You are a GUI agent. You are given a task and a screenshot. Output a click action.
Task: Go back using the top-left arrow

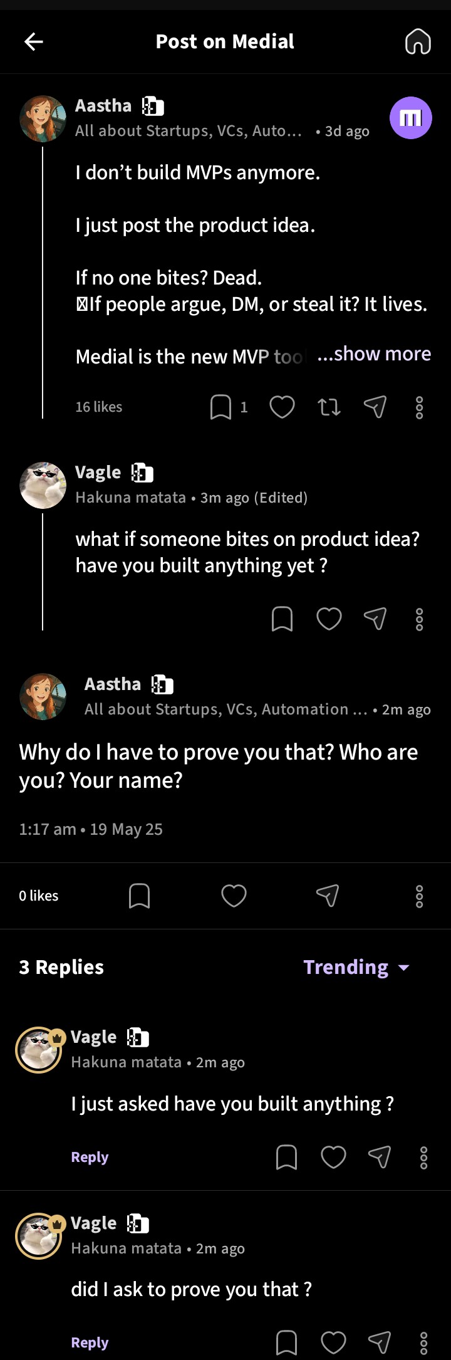tap(34, 42)
